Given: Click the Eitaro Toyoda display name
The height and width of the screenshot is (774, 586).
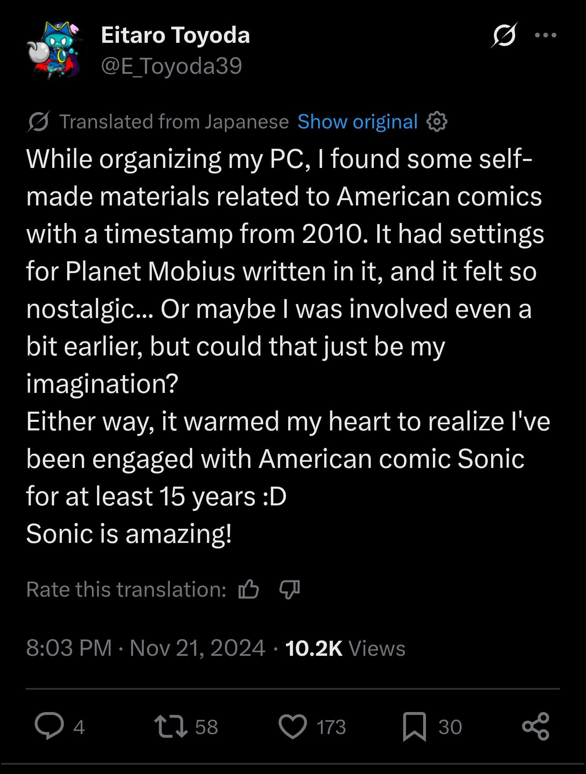Looking at the screenshot, I should point(175,35).
